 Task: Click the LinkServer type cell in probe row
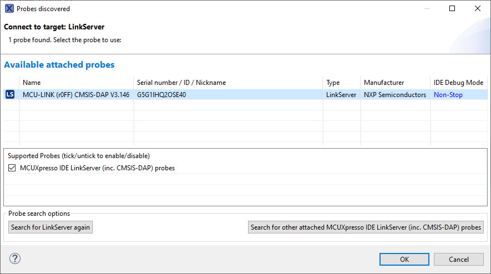pos(341,95)
